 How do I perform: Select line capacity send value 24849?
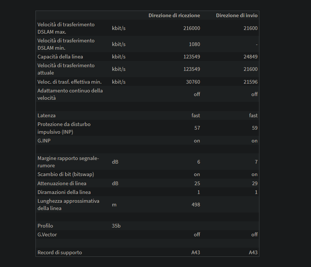[x=251, y=57]
